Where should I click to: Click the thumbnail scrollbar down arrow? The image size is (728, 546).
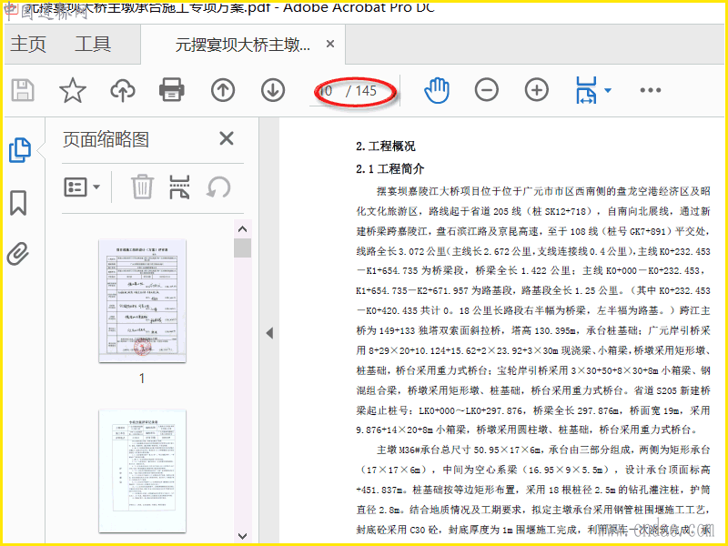(x=242, y=536)
